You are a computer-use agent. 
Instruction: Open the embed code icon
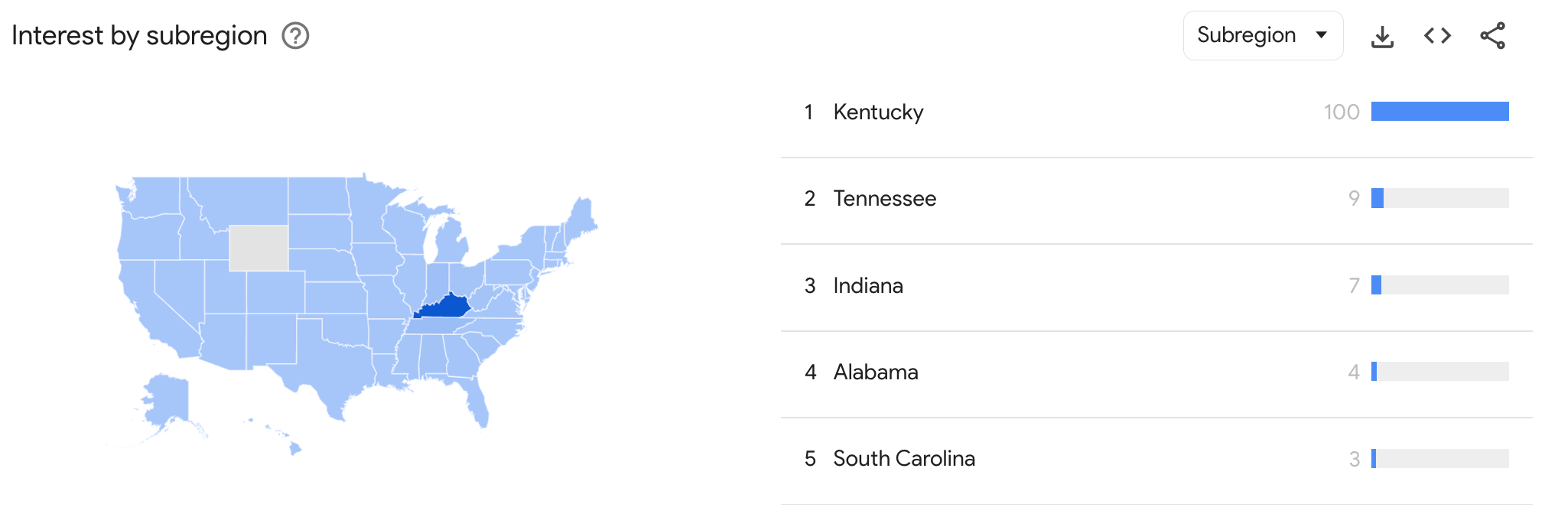point(1437,35)
